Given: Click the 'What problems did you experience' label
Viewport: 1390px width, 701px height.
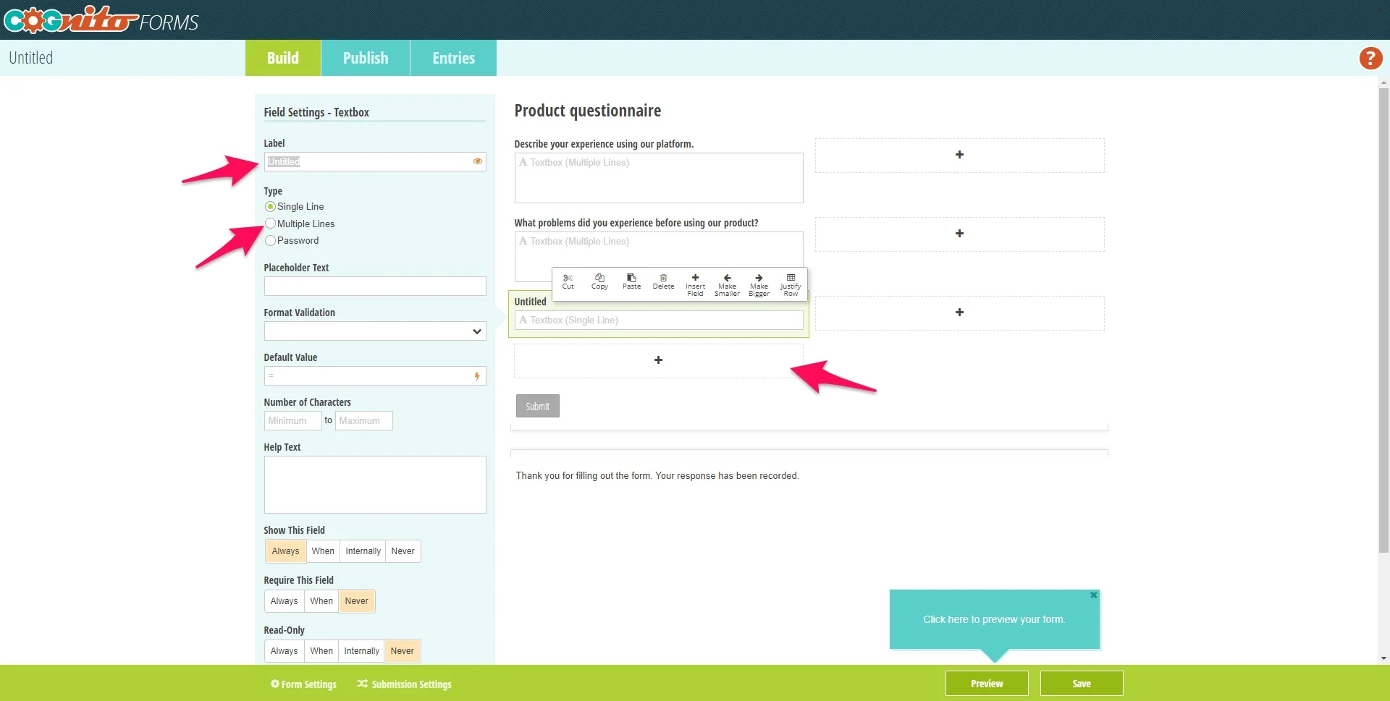Looking at the screenshot, I should (636, 223).
